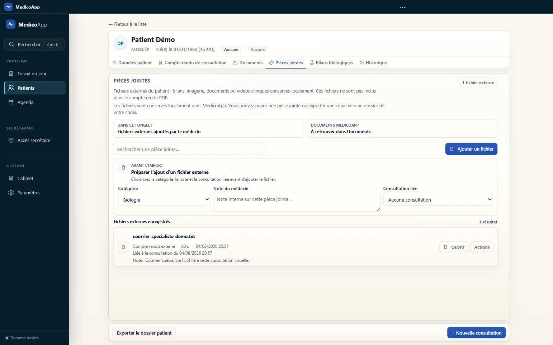This screenshot has width=553, height=345.
Task: Click the Dans cet onglet info card
Action: [209, 128]
